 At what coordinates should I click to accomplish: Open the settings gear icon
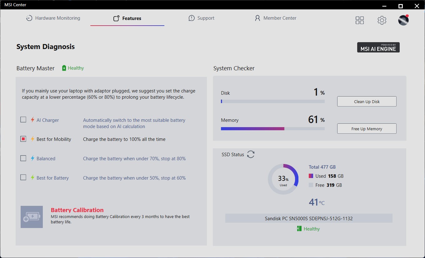point(382,20)
